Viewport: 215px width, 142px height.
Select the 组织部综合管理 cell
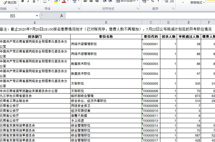coord(106,96)
